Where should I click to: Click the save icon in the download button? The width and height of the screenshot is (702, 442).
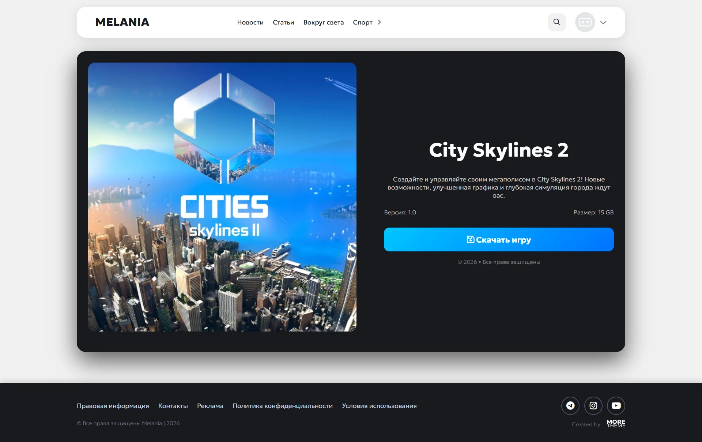[x=470, y=240]
